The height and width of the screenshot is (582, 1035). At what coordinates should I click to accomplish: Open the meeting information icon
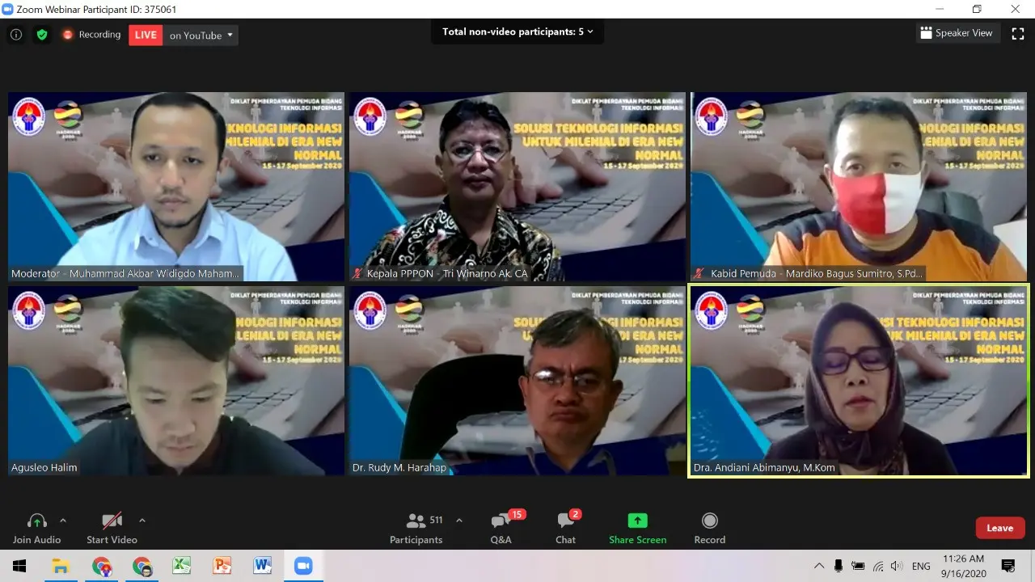tap(16, 35)
